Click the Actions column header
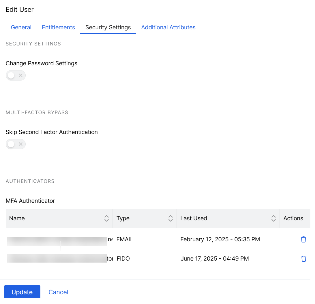The height and width of the screenshot is (304, 315). click(x=294, y=218)
